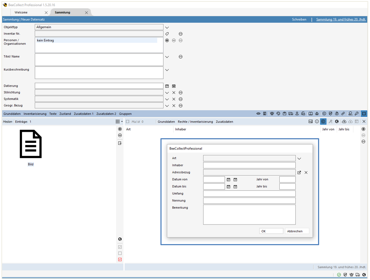
Task: Click the tag icon beside Inventar Nr.
Action: pyautogui.click(x=167, y=34)
